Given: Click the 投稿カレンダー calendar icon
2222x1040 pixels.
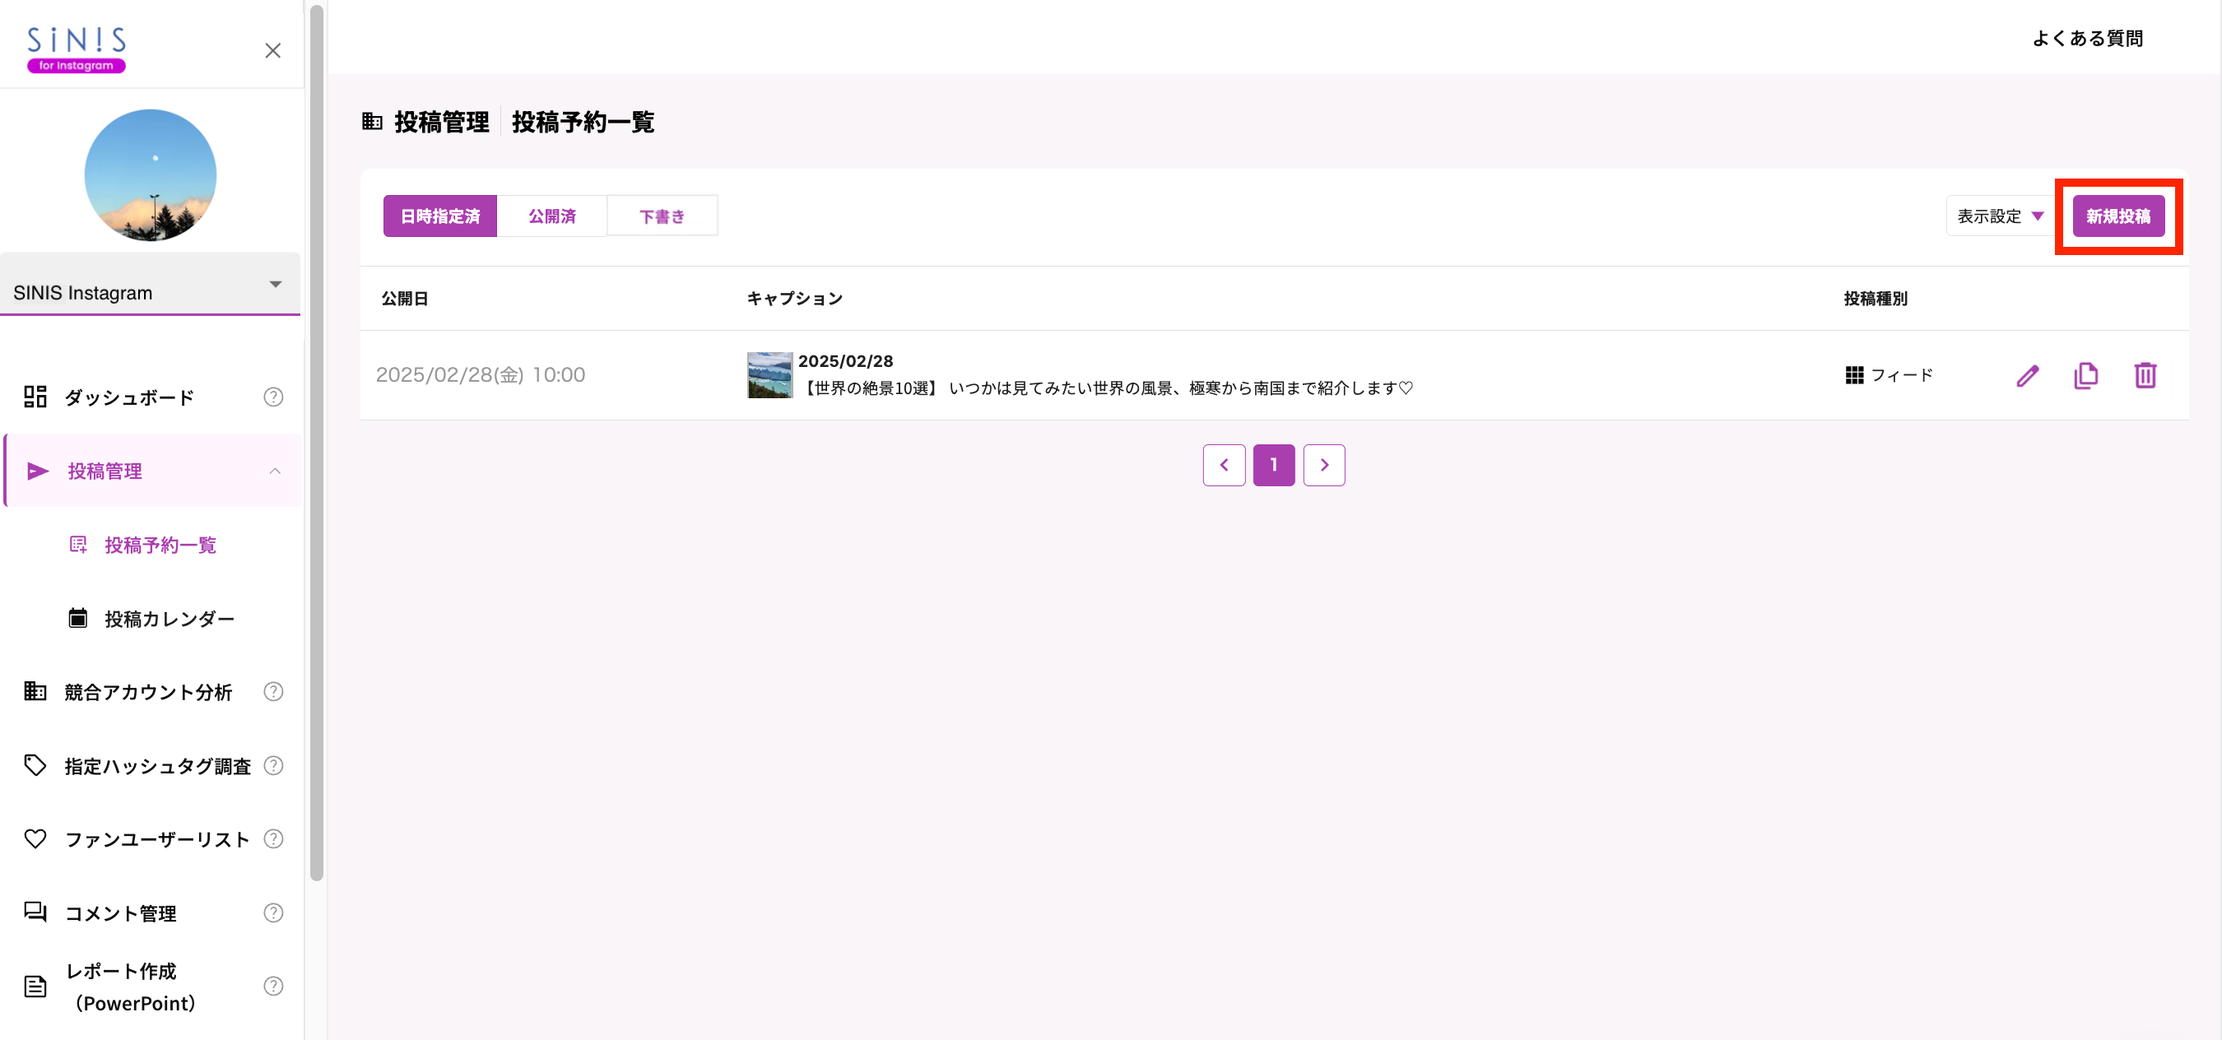Looking at the screenshot, I should 77,617.
